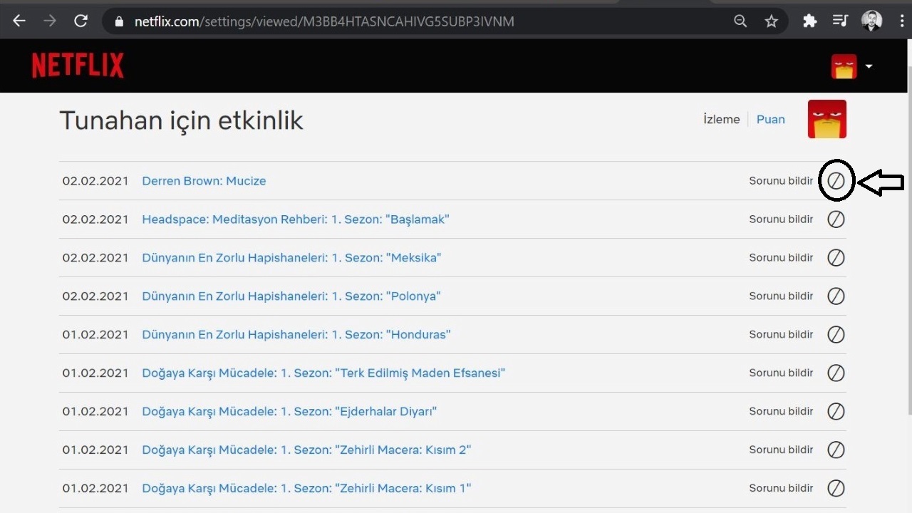Image resolution: width=912 pixels, height=513 pixels.
Task: Open Dünyanın En Zorlu Hapishaneleri "Honduras" link
Action: [296, 335]
